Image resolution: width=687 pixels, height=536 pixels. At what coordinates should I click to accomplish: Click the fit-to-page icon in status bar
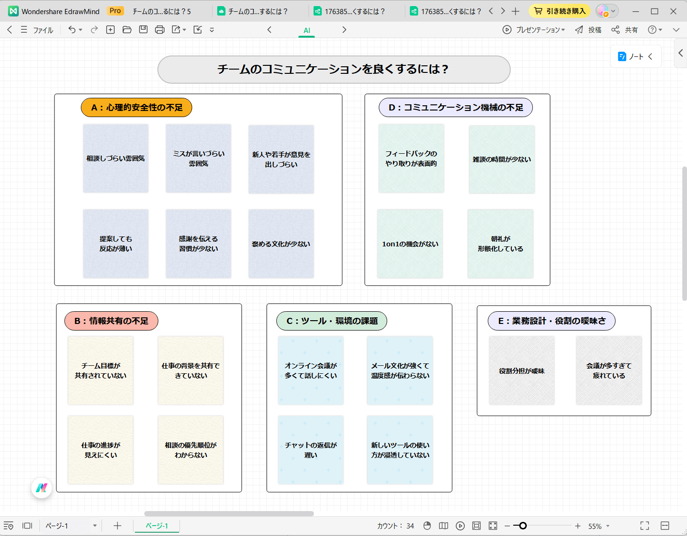476,526
